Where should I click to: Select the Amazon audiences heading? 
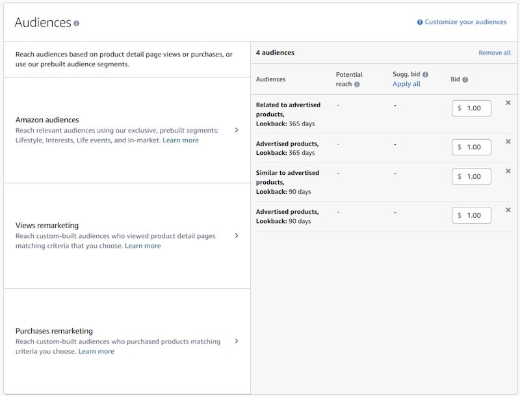47,120
